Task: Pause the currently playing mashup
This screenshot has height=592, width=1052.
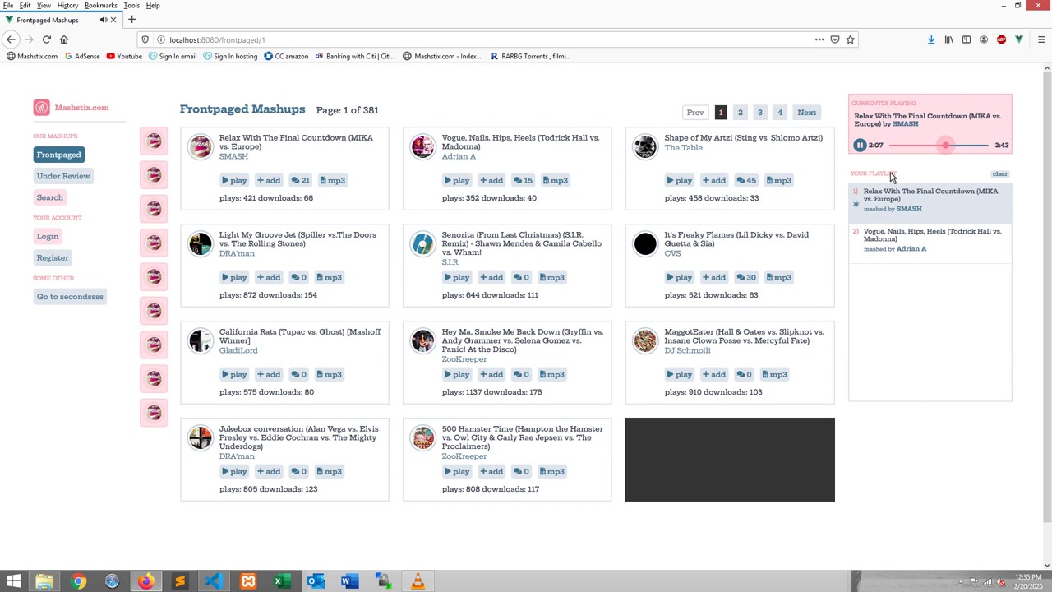Action: pos(860,146)
